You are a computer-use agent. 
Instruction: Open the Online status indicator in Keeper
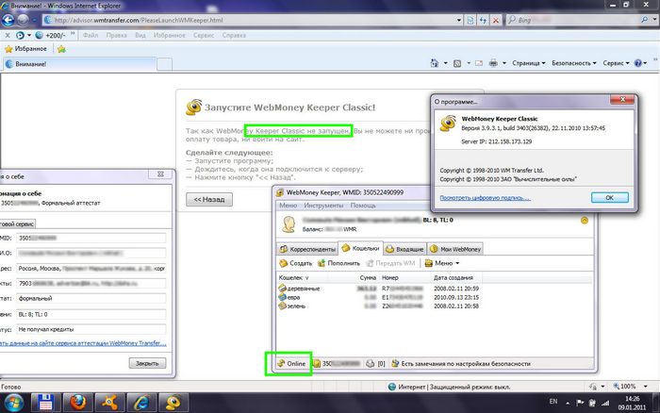[290, 362]
